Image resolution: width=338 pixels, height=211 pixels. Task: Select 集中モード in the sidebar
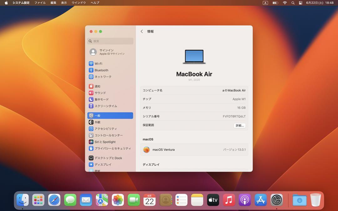pyautogui.click(x=110, y=99)
